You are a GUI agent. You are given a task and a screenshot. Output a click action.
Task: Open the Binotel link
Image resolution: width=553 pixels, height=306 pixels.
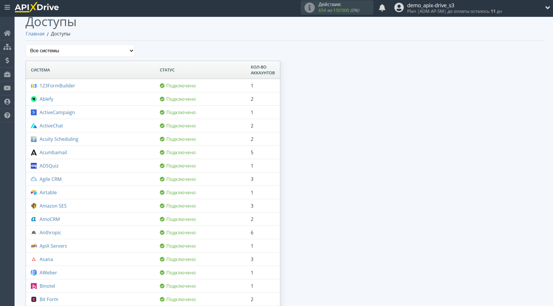pyautogui.click(x=47, y=286)
